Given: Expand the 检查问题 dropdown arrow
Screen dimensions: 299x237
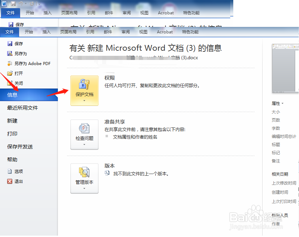Looking at the screenshot, I should 84,144.
